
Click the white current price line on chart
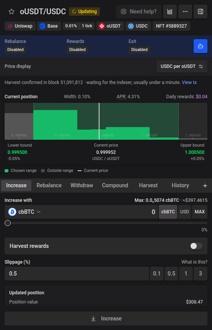click(99, 121)
